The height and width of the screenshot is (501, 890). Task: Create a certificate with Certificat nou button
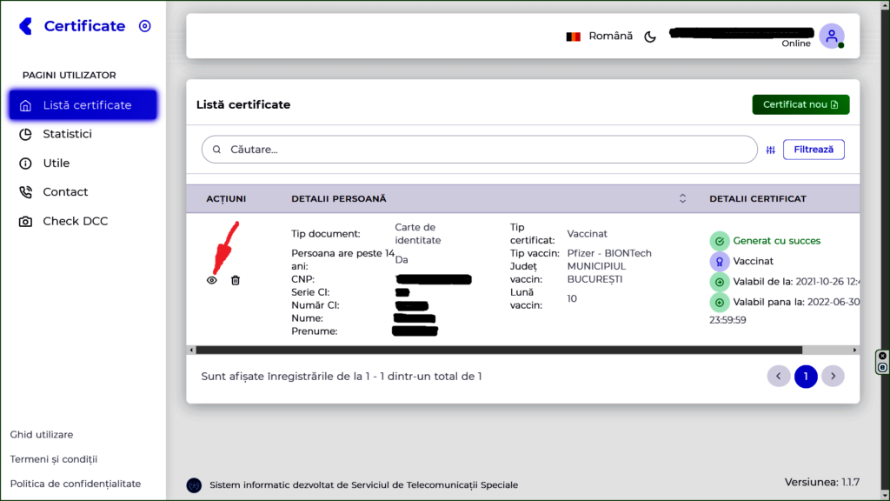click(800, 104)
